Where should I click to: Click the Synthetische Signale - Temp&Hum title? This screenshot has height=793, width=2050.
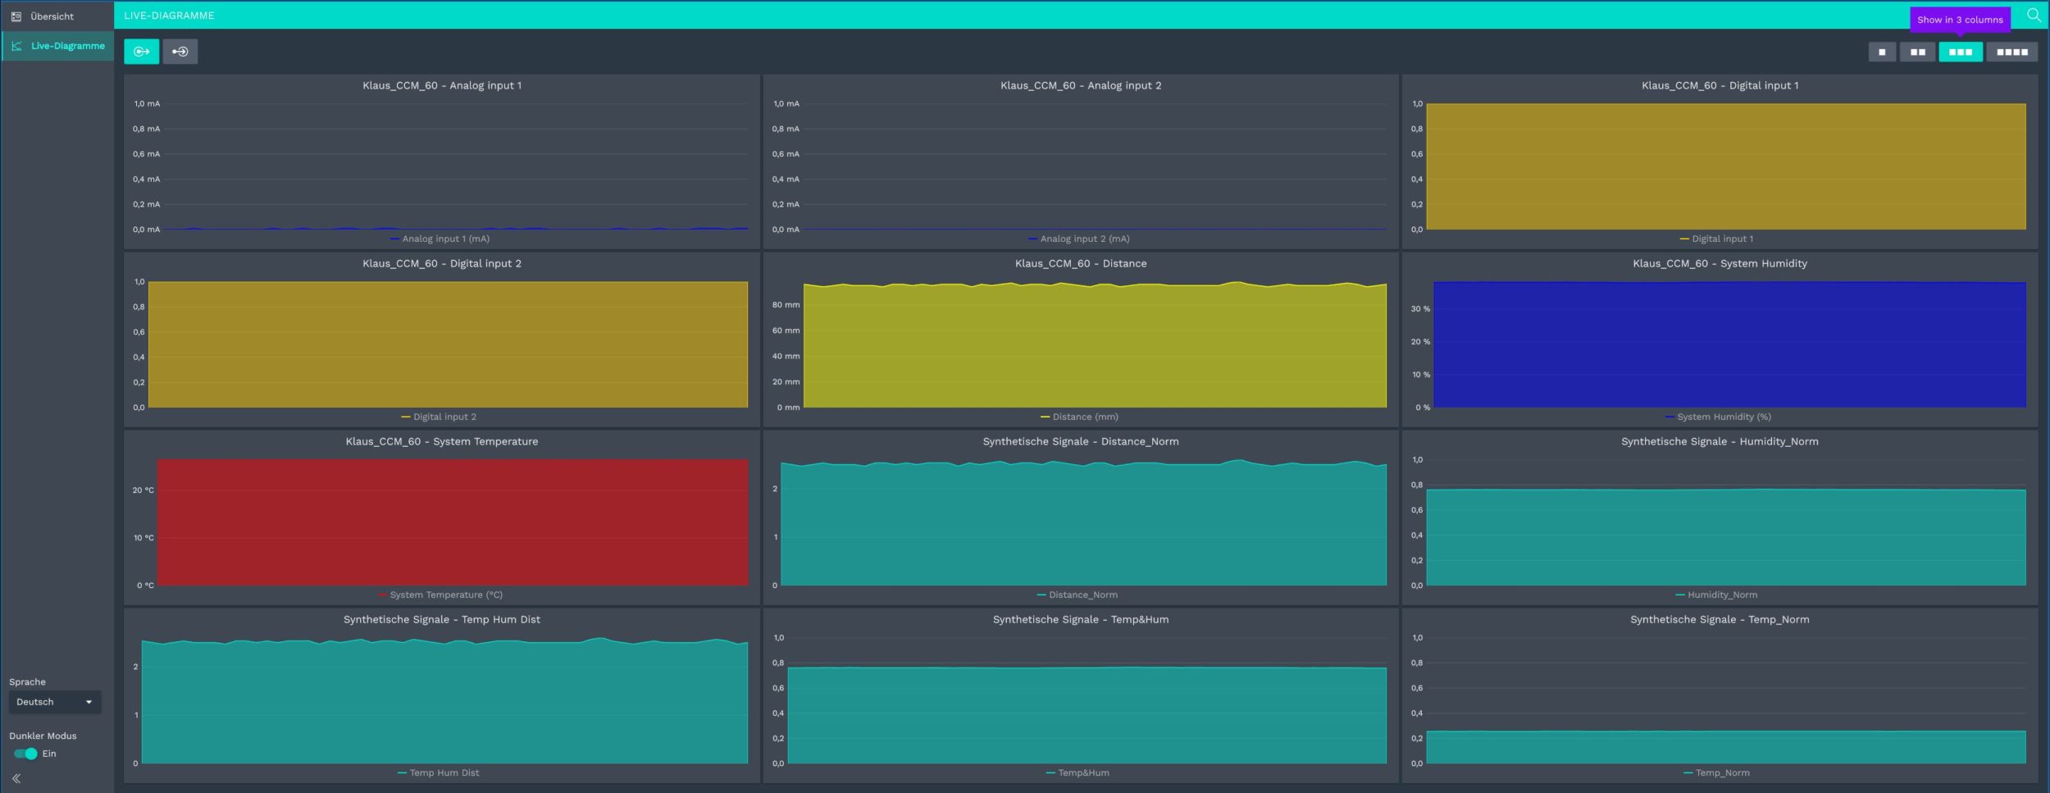coord(1081,619)
